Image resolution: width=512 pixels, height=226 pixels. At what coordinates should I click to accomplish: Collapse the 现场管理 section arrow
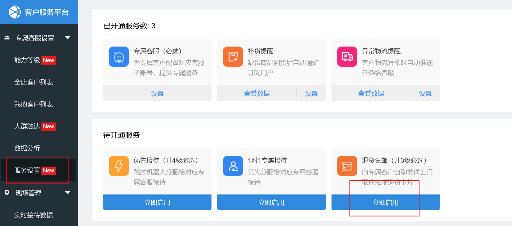(68, 193)
